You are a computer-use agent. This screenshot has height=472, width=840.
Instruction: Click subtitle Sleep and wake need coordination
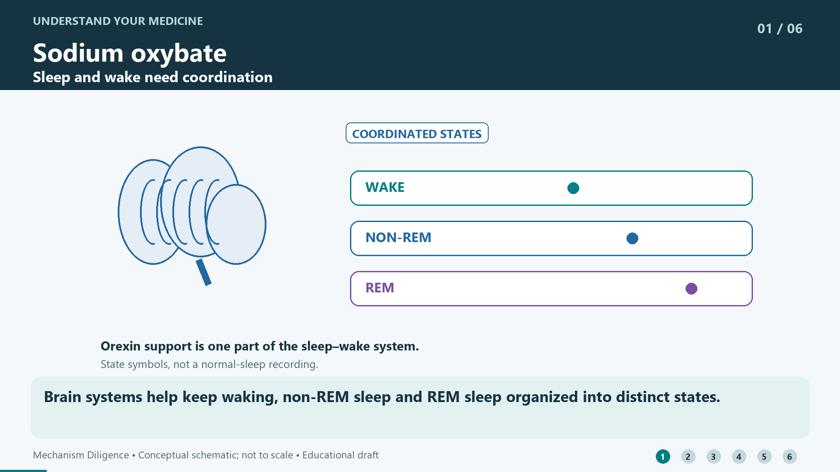tap(153, 77)
